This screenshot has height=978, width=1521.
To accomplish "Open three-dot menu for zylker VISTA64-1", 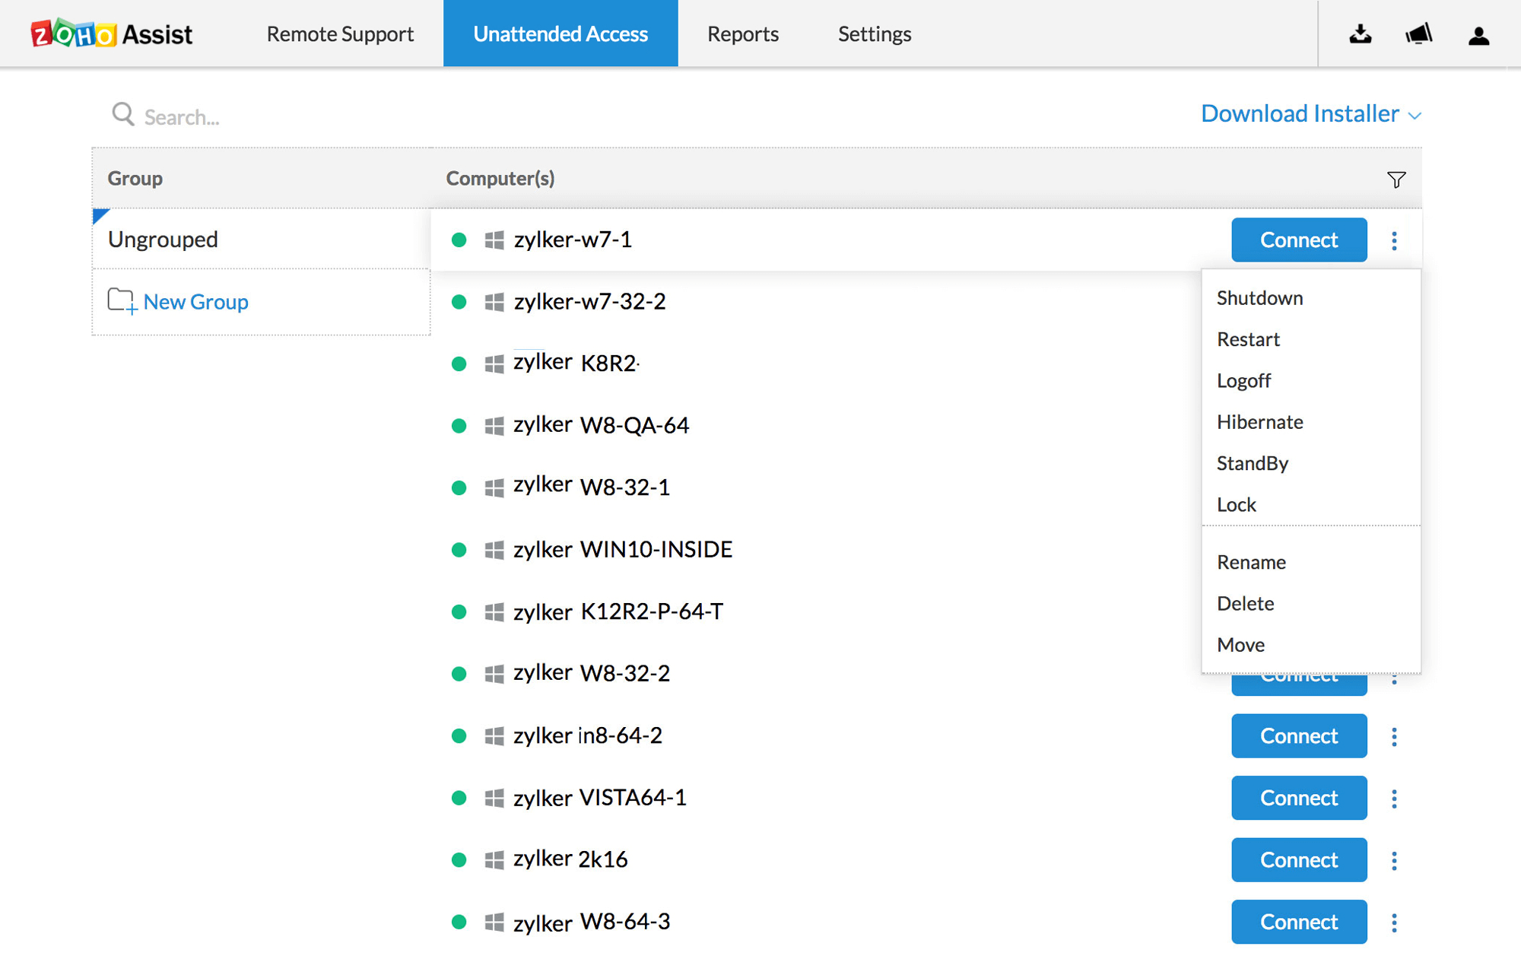I will tap(1394, 799).
